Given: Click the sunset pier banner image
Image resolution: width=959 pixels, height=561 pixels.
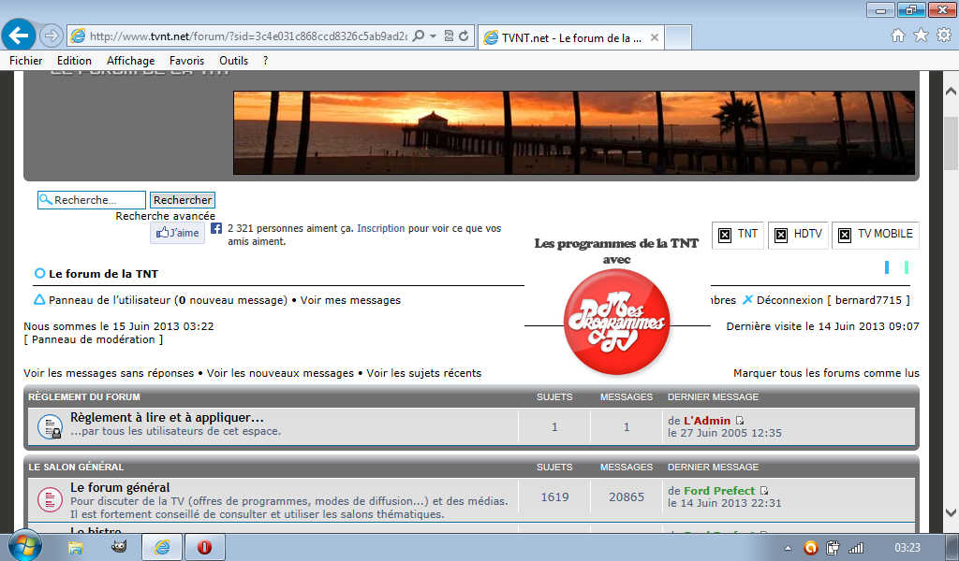Looking at the screenshot, I should (x=574, y=133).
